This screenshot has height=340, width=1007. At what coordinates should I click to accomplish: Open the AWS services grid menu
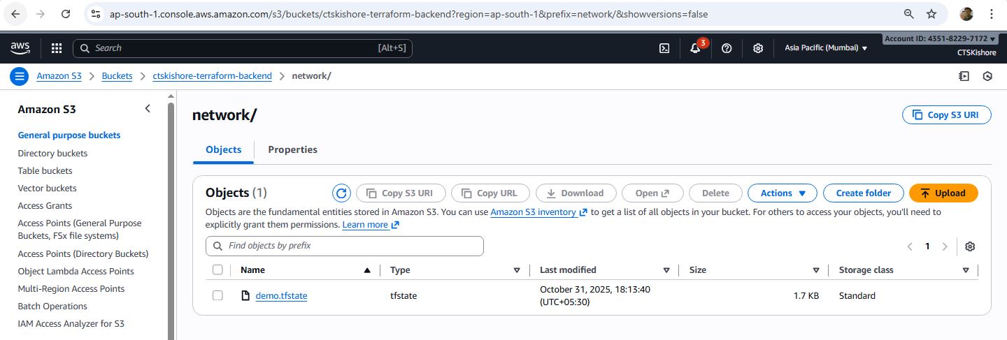click(x=57, y=48)
